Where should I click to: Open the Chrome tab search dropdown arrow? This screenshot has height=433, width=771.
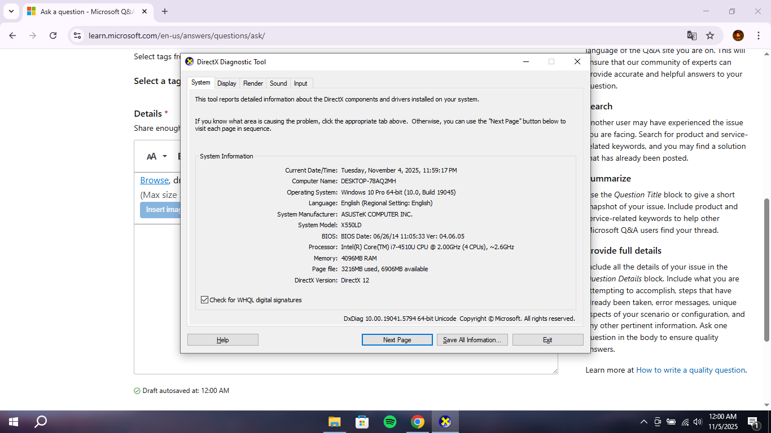click(x=11, y=11)
